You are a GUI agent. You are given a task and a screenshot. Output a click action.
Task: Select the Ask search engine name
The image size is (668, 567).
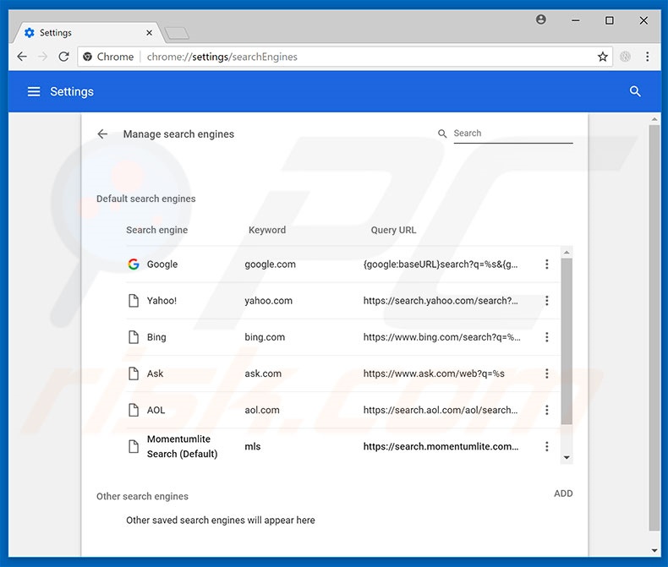pos(155,373)
